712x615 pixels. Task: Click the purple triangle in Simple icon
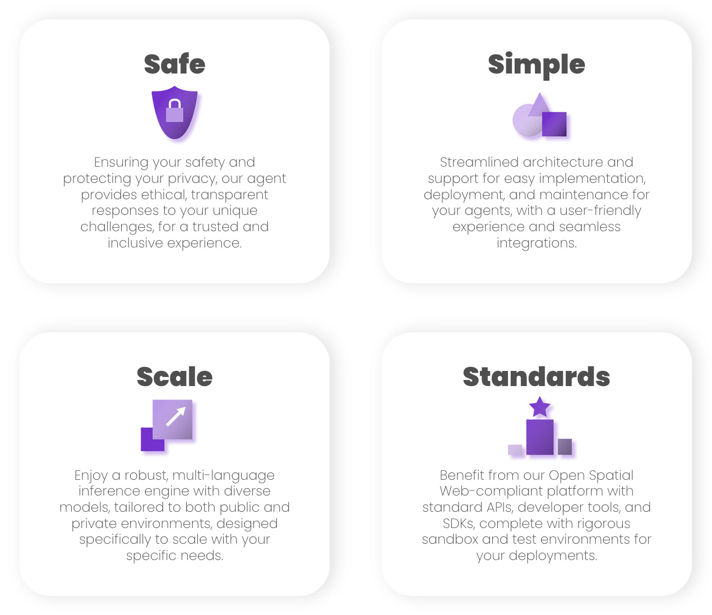pos(539,105)
